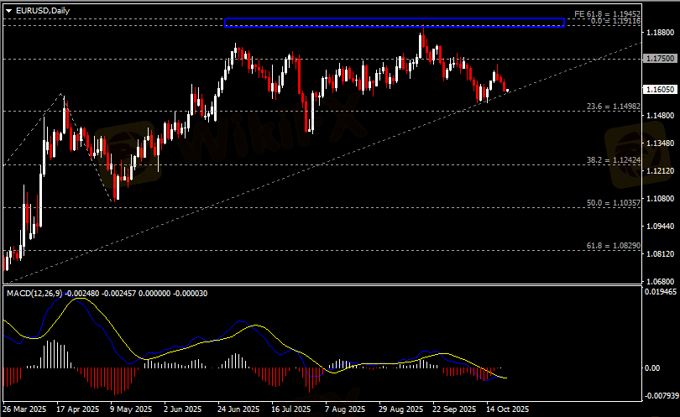The width and height of the screenshot is (680, 417).
Task: Click the triangle arrow beside EURUSD,Daily
Action: (8, 11)
